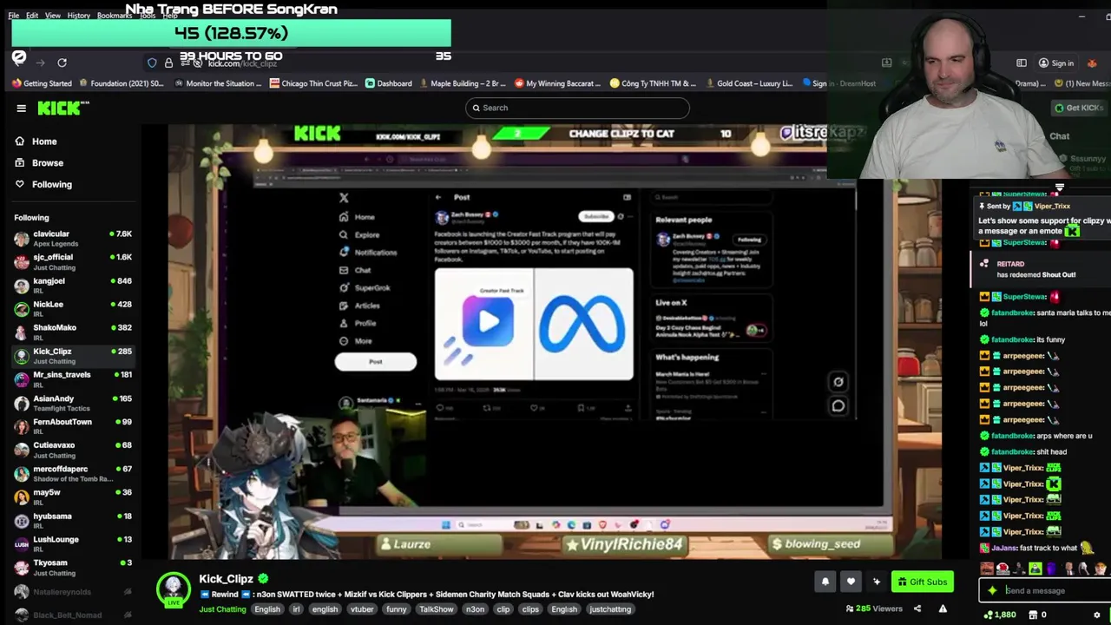Viewport: 1111px width, 625px height.
Task: Open Chicago Thin Crust Pizza bookmark
Action: coord(313,83)
